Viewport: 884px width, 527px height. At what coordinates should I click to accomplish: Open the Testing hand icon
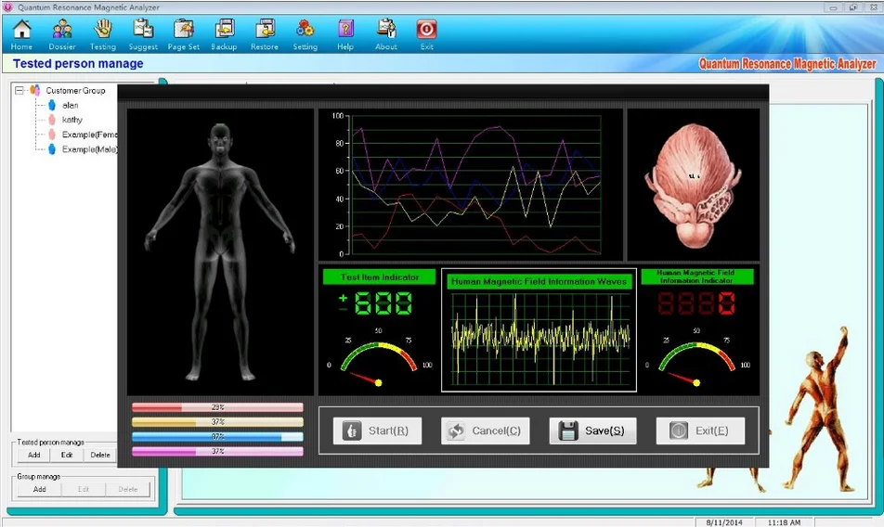point(102,34)
